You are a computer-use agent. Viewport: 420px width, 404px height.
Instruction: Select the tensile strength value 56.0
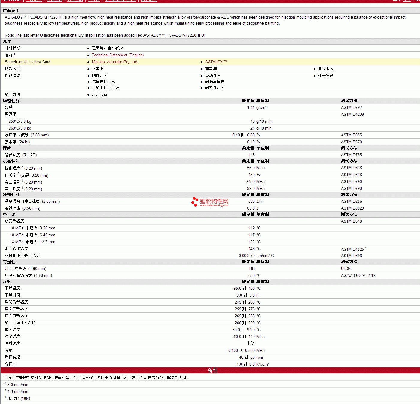coord(251,168)
